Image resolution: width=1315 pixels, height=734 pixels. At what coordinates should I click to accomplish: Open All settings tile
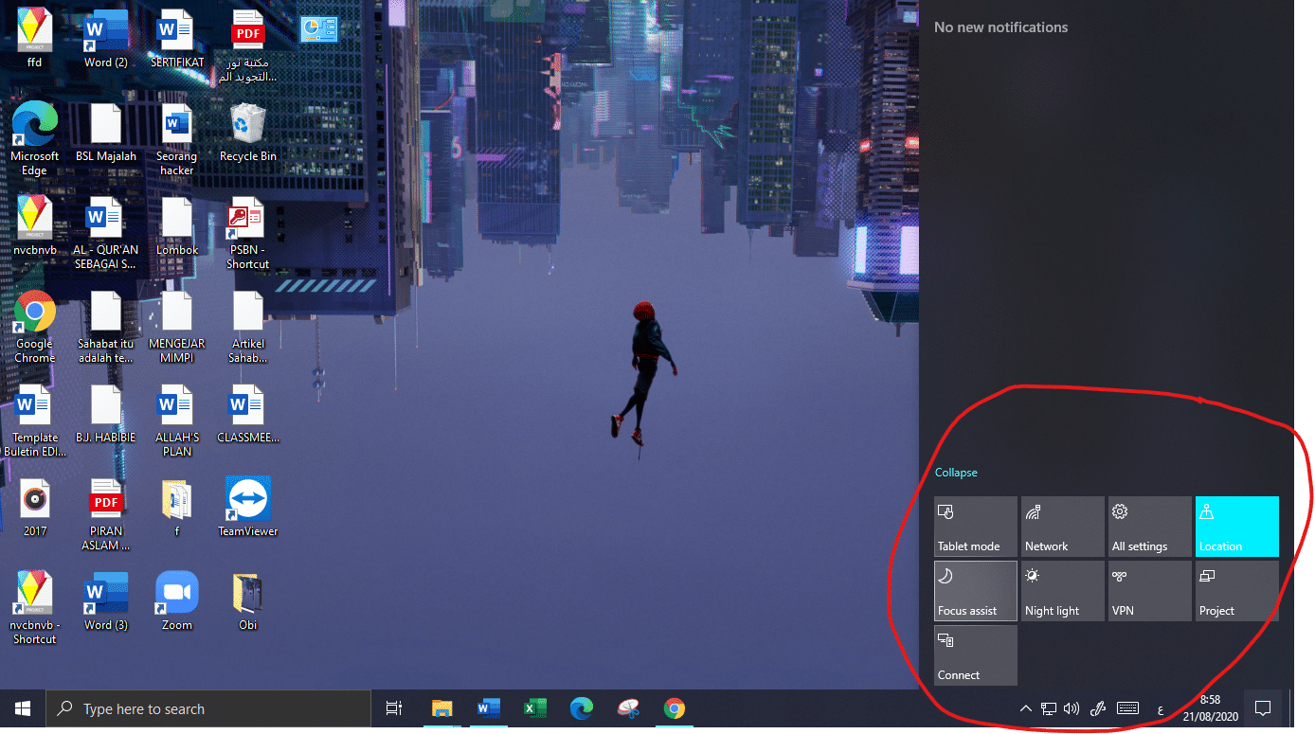1150,527
